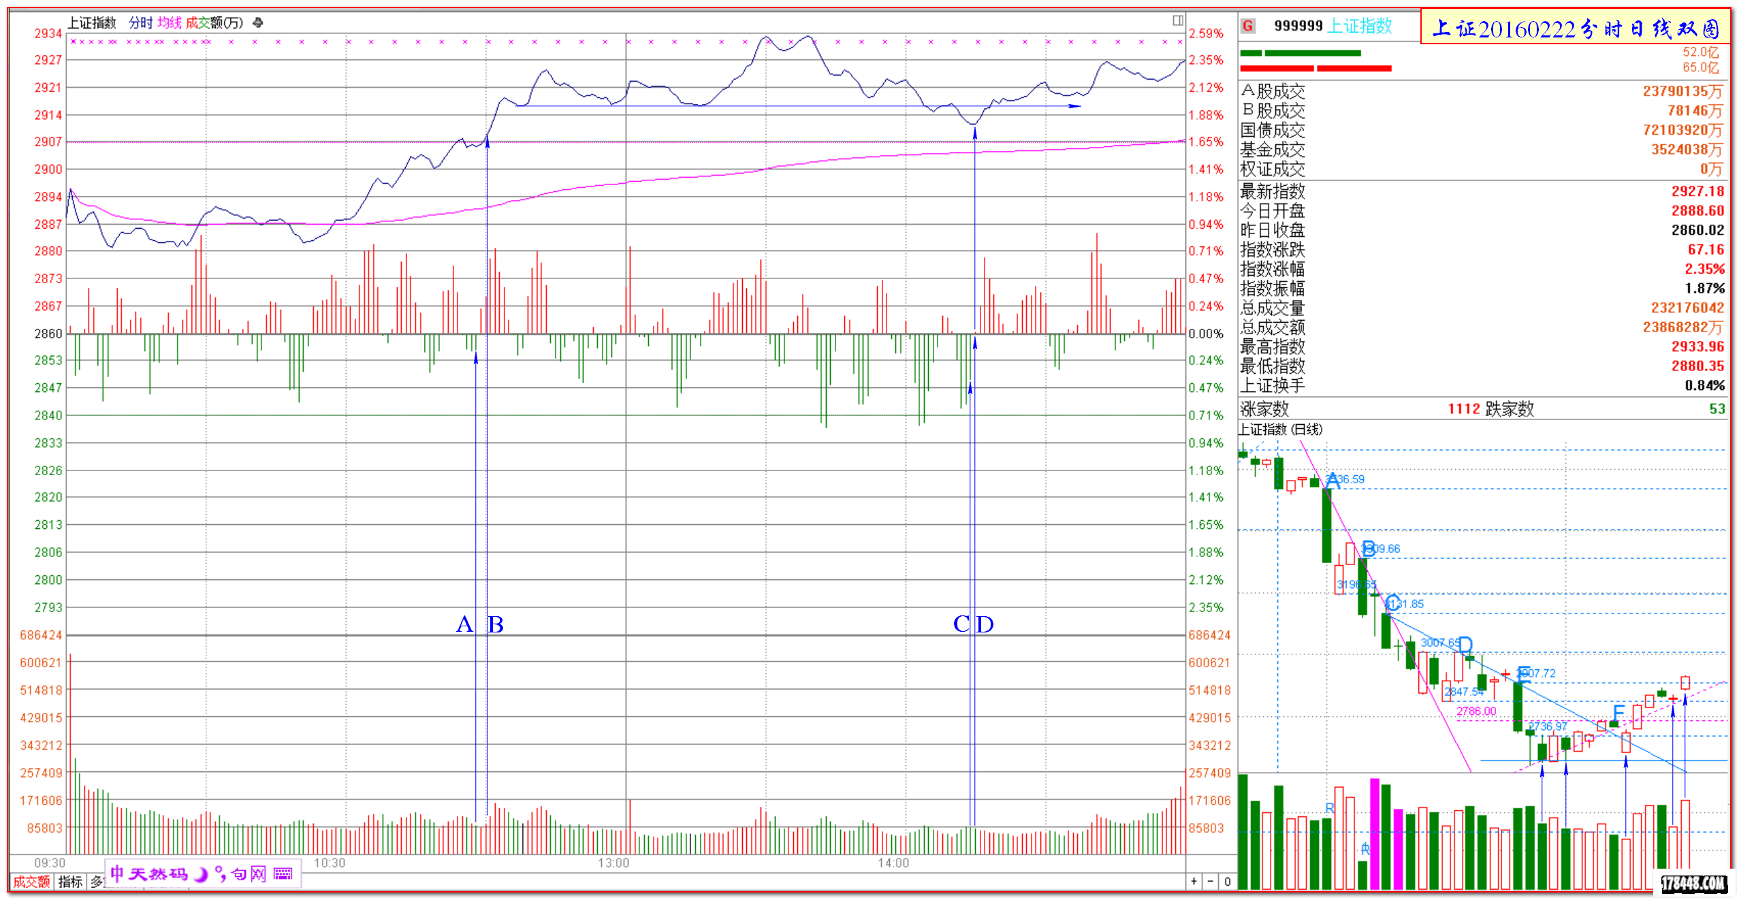
Task: Click the 网 button on the IME bar
Action: coord(258,874)
